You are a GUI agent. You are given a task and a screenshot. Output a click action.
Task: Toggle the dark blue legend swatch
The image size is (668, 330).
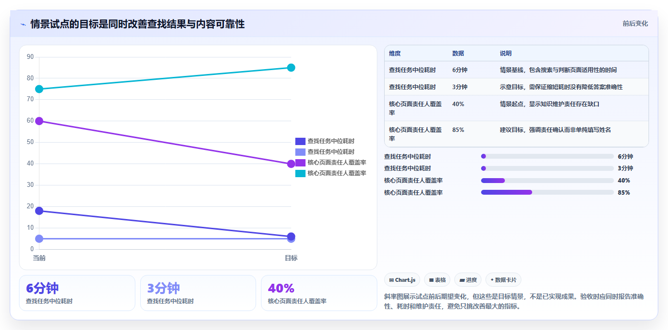[x=300, y=141]
